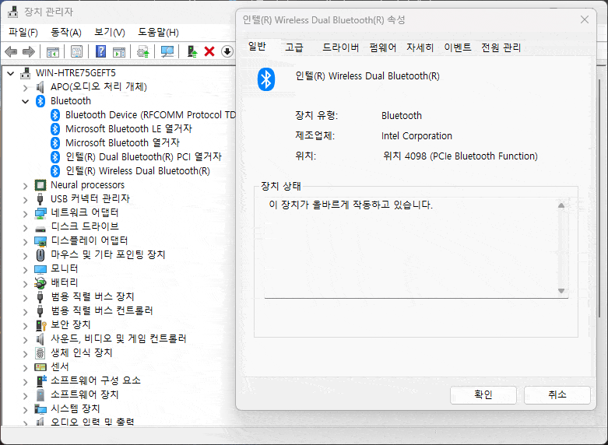Viewport: 608px width, 445px height.
Task: Expand the 시스템 장치 category
Action: click(26, 410)
